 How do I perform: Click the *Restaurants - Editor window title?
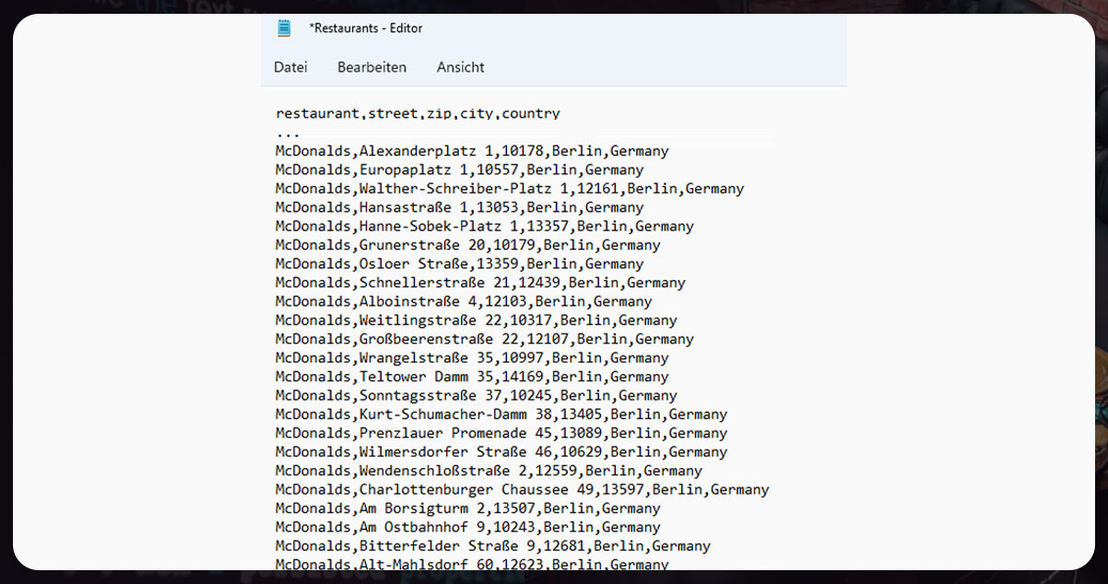tap(366, 29)
